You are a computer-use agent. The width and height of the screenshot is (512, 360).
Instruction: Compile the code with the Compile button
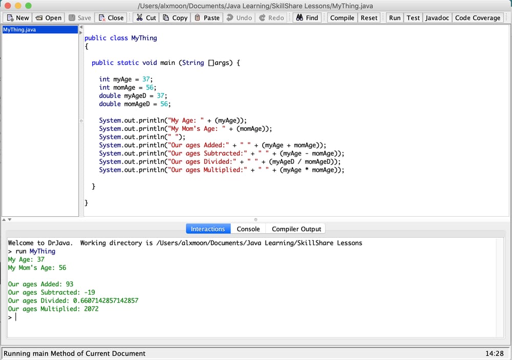tap(342, 17)
